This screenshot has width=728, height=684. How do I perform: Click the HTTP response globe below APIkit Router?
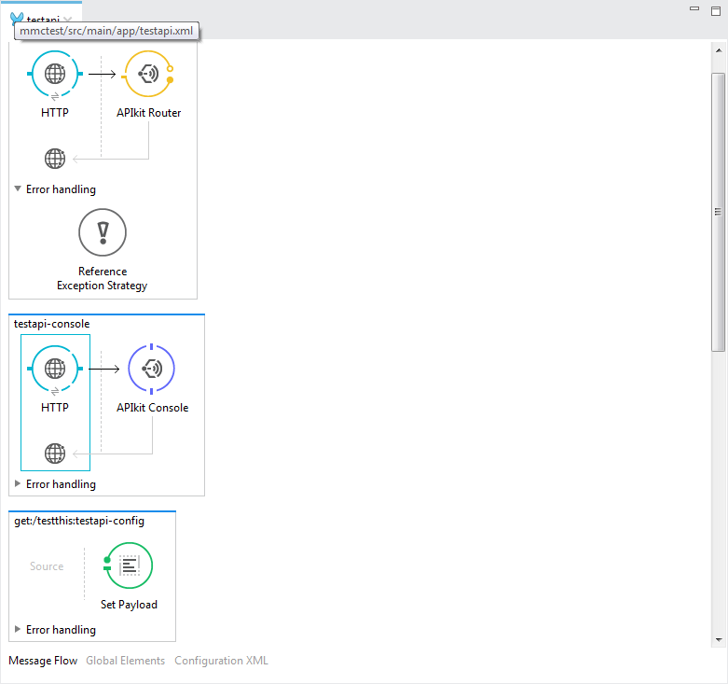55,159
